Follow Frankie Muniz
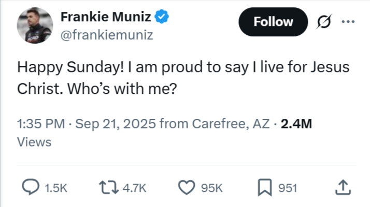The width and height of the screenshot is (370, 207). pyautogui.click(x=273, y=22)
